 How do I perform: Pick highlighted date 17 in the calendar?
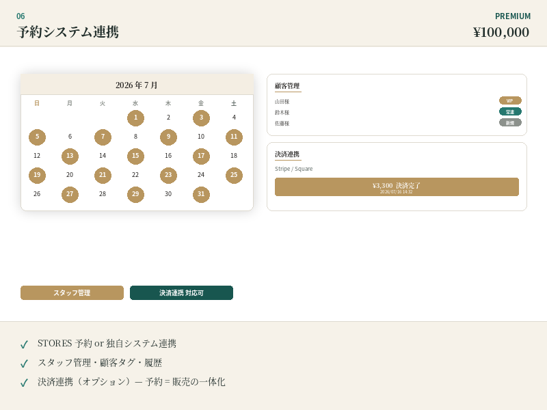(x=201, y=156)
